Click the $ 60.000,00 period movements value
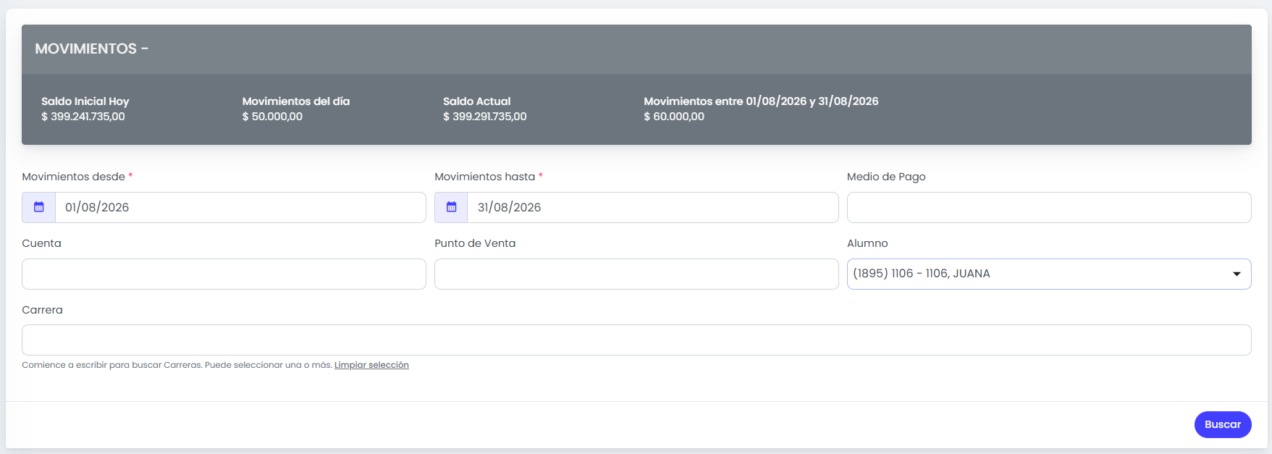 coord(674,117)
